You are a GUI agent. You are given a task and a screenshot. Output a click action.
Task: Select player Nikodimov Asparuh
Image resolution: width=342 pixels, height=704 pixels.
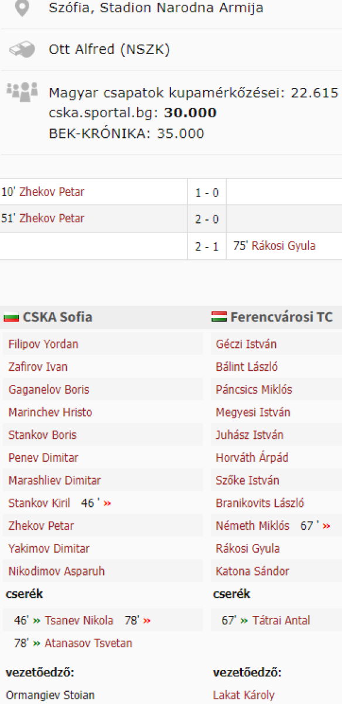pyautogui.click(x=57, y=571)
